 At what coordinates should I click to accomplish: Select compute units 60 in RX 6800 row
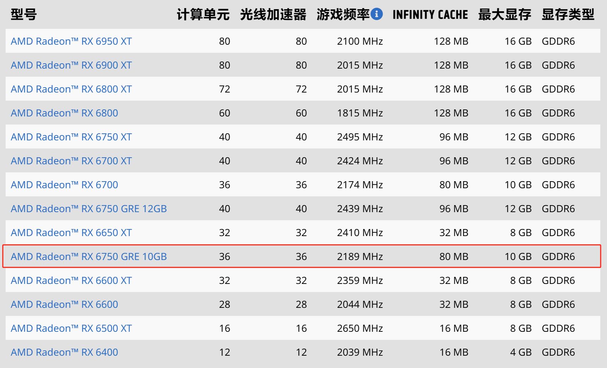[225, 113]
